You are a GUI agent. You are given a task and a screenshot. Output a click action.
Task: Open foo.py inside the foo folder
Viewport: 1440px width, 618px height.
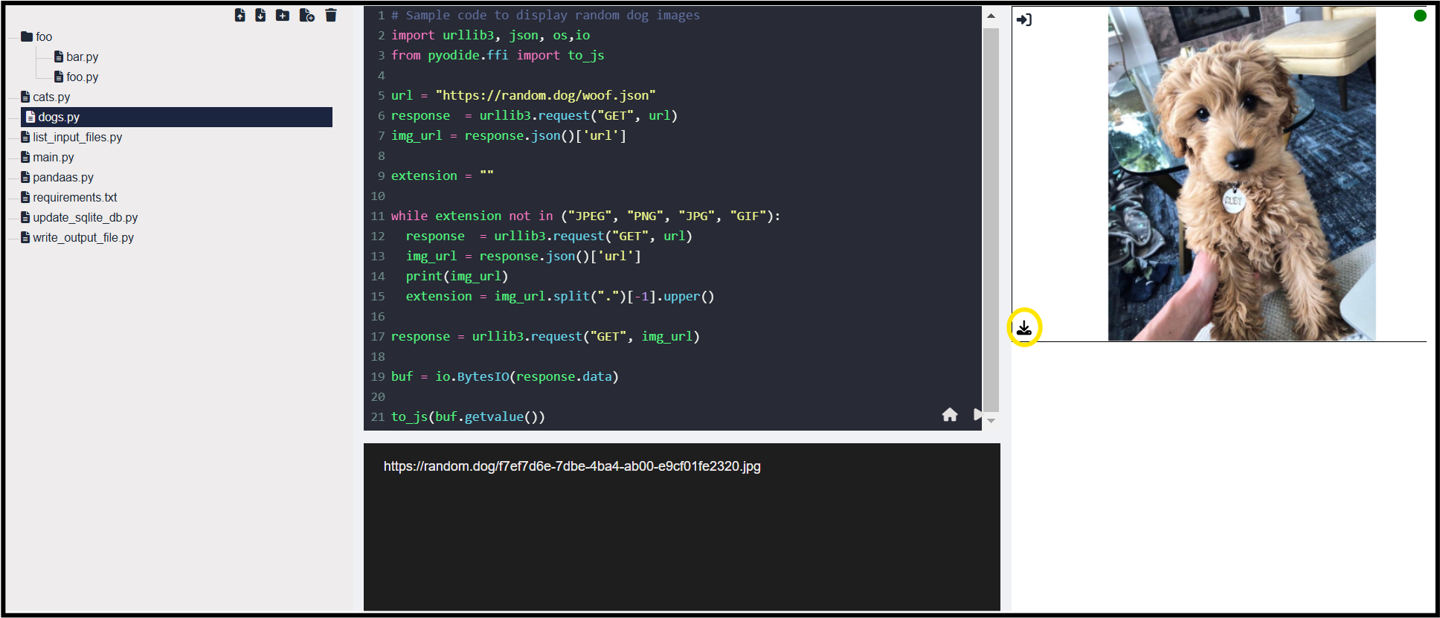(x=82, y=77)
